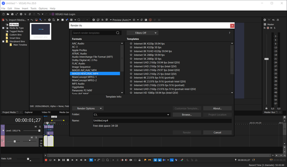Select the Normal Edit tool arrow icon
Screen dimensions: 287x167
coord(91,160)
